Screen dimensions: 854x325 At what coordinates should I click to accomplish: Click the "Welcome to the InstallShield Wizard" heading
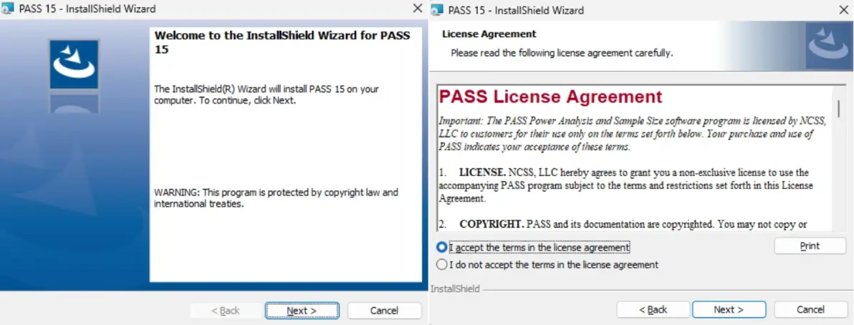[282, 43]
